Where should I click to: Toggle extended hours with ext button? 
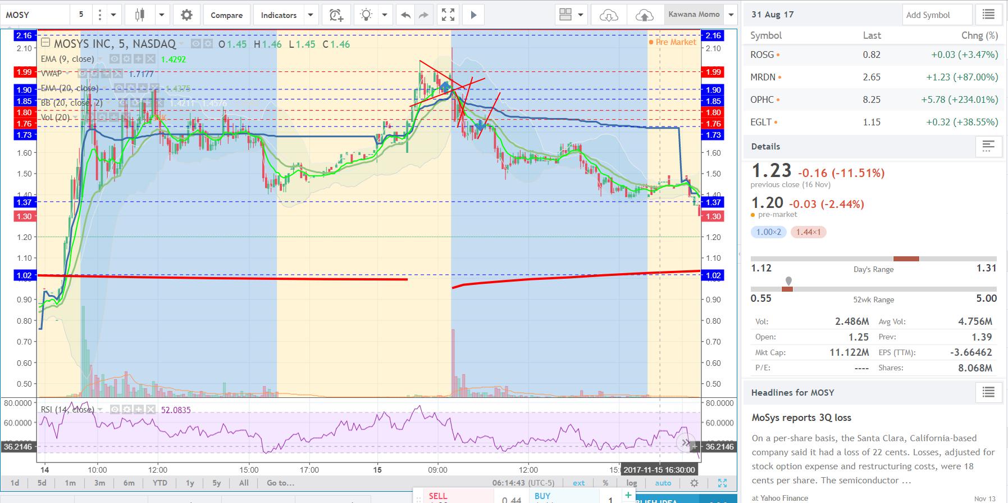[x=578, y=483]
